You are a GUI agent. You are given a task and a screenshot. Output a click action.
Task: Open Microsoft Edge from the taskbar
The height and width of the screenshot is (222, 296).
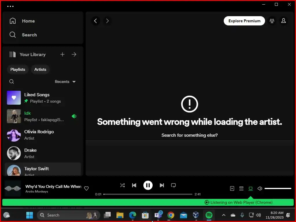click(132, 215)
